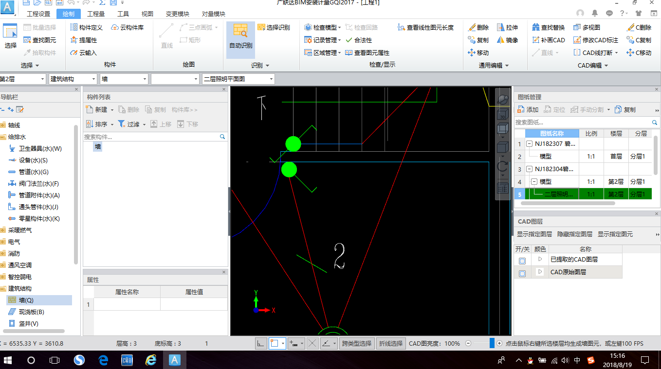The width and height of the screenshot is (661, 369).
Task: Click the rotate view icon in canvas toolbar
Action: (x=502, y=167)
